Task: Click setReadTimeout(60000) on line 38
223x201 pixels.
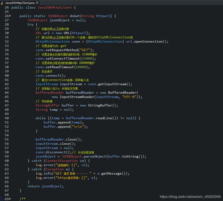Action: 67,67
